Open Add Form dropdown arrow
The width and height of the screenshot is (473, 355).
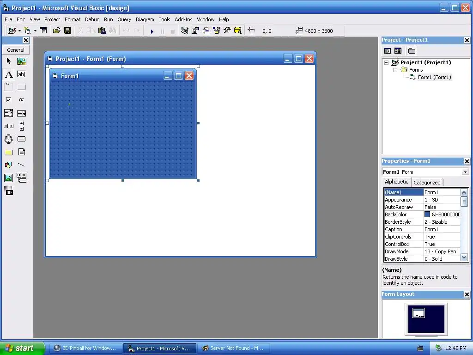35,31
